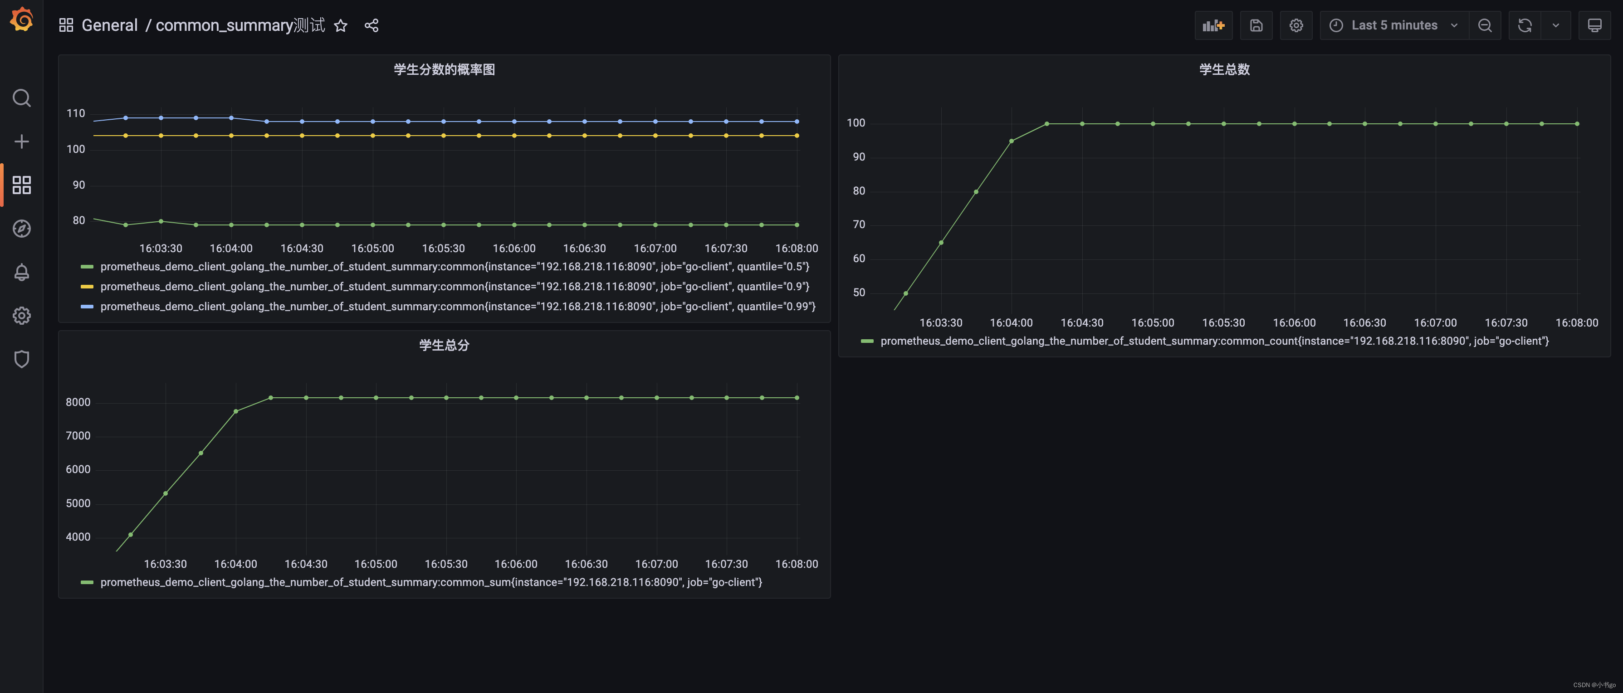This screenshot has height=693, width=1623.
Task: Open dashboard settings gear in top bar
Action: click(x=1295, y=25)
